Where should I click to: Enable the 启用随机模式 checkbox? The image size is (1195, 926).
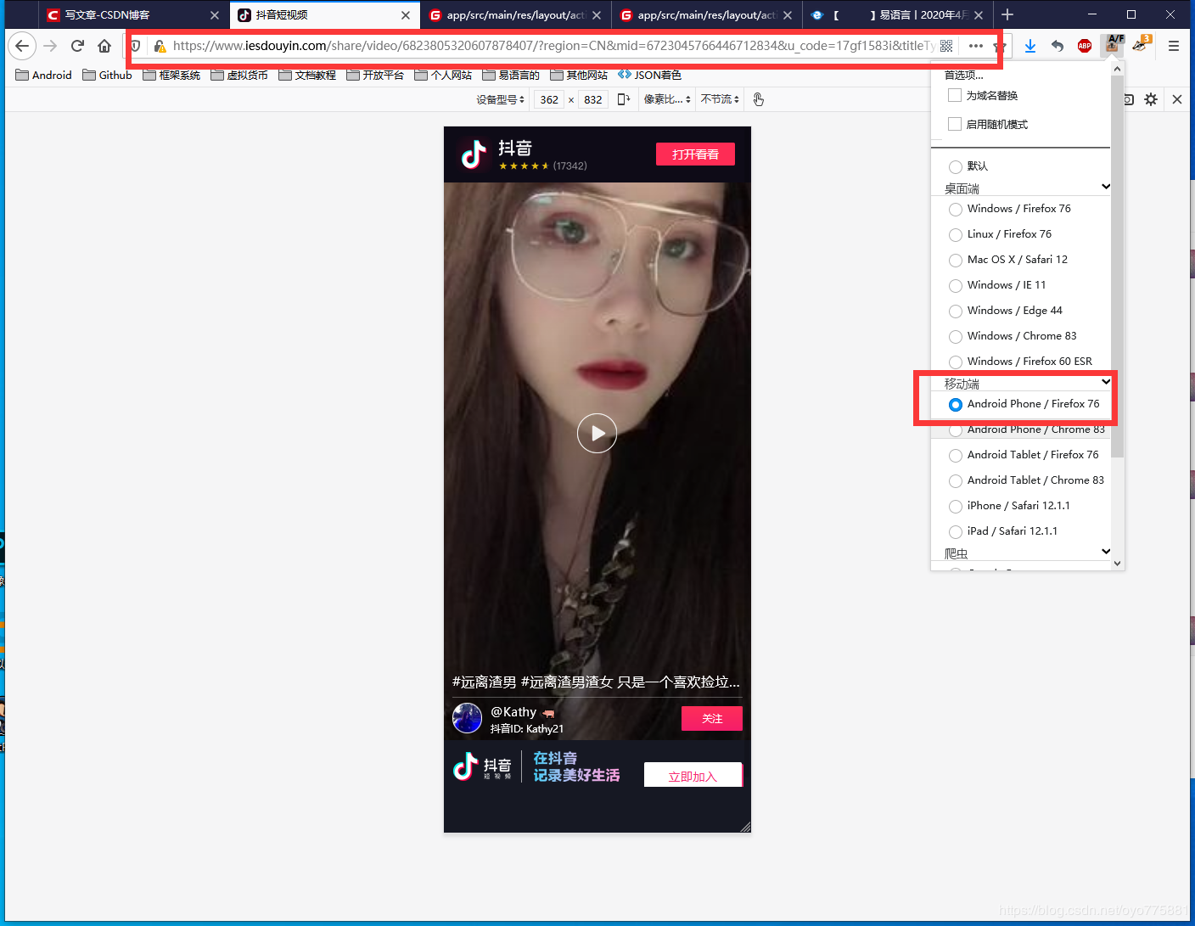[x=955, y=124]
